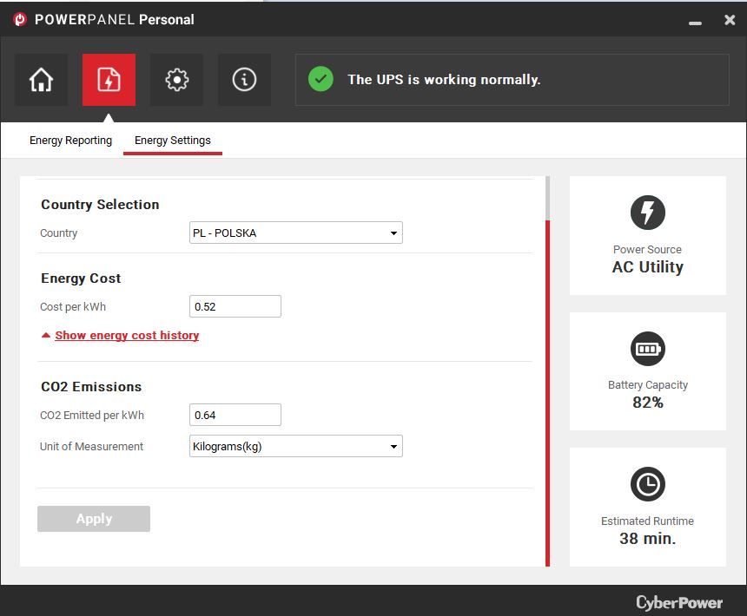Click the 'CO2 Emissions' heading
Screen dimensions: 747x616
[91, 387]
